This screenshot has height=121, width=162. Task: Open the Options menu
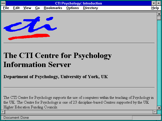click(73, 8)
